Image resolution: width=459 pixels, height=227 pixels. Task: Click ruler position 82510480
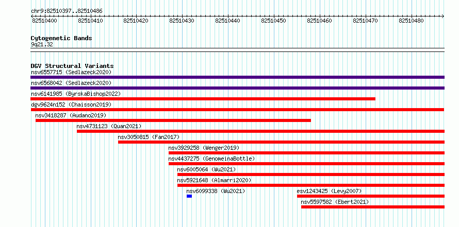tap(411, 21)
